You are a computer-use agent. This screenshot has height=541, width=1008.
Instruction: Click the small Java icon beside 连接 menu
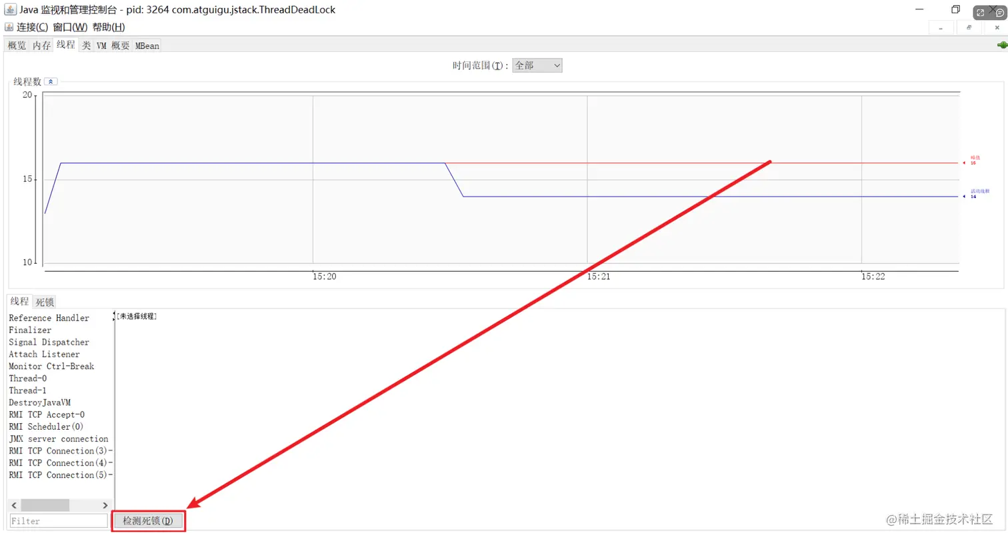9,27
